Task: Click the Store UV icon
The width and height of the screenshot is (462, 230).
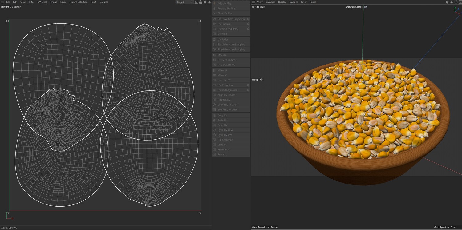Action: (215, 145)
